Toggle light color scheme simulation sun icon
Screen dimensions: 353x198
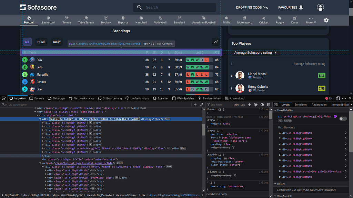coord(255,105)
